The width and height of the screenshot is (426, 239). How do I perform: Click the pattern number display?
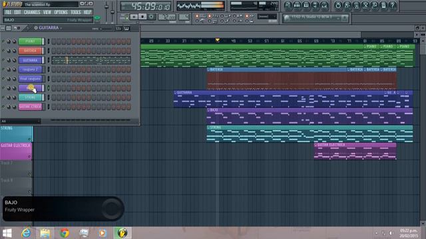(x=184, y=17)
